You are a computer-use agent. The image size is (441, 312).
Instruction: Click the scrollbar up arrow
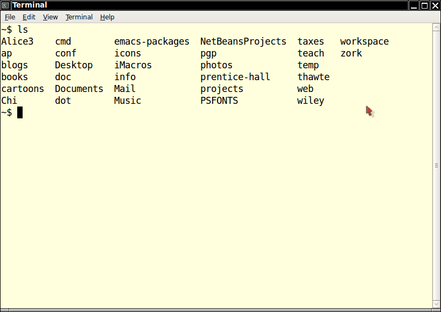click(437, 27)
